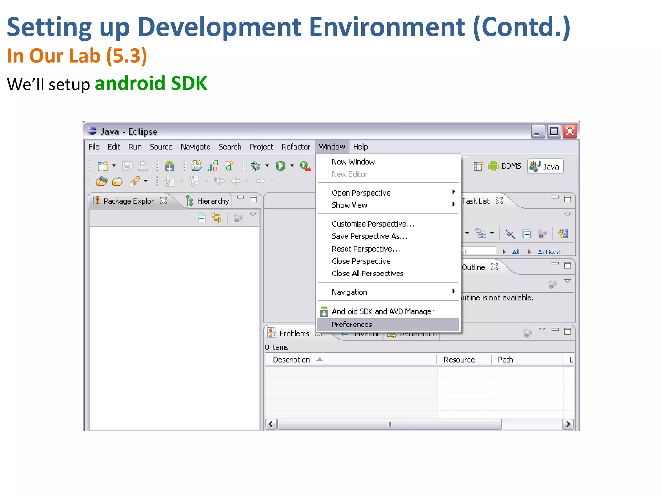Screen dimensions: 662x496
Task: Open Task List view menu triangle
Action: (x=567, y=214)
